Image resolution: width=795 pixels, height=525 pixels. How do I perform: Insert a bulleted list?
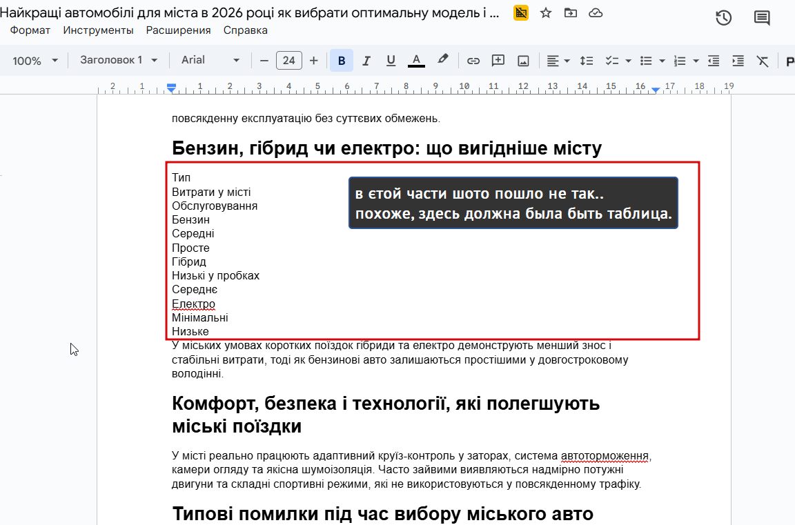tap(646, 61)
